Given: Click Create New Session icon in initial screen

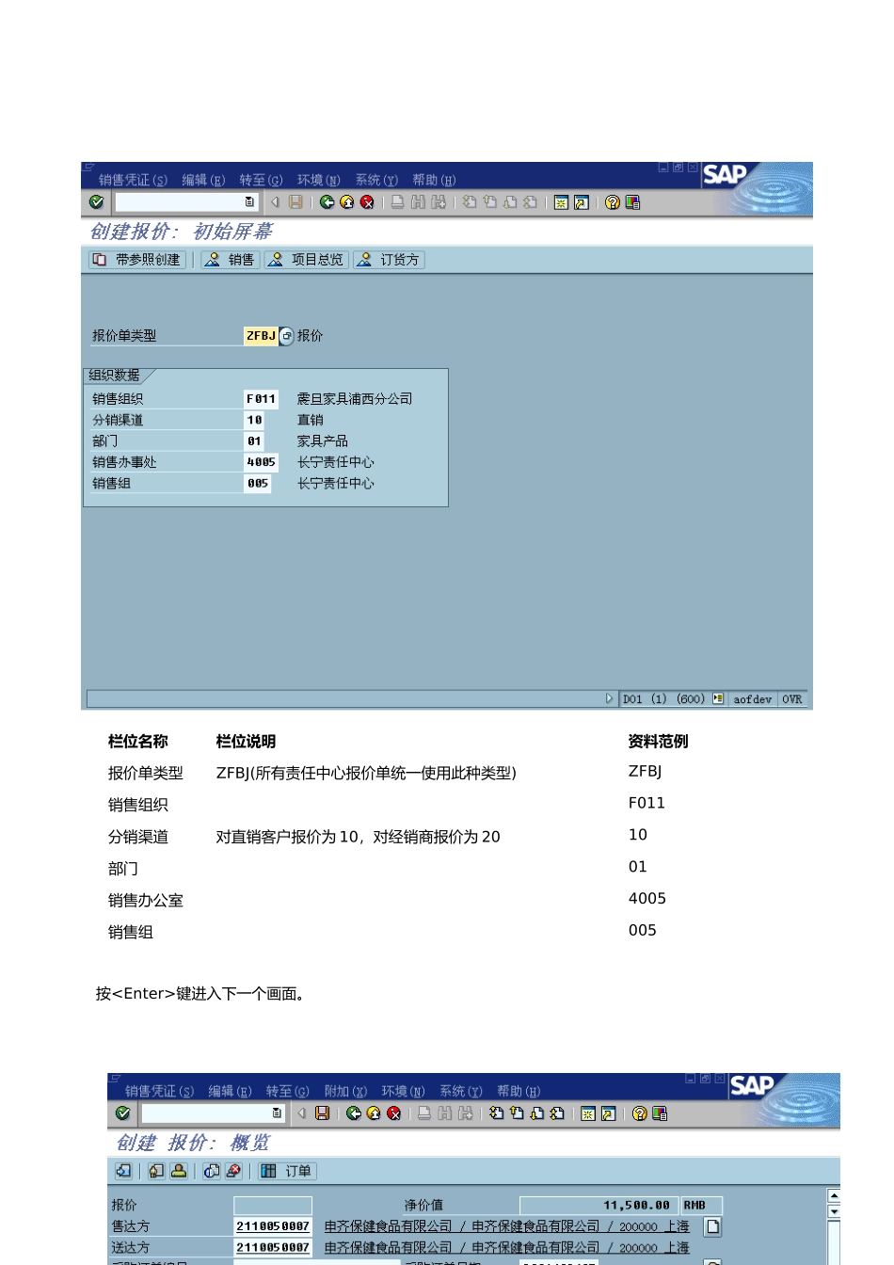Looking at the screenshot, I should coord(562,202).
